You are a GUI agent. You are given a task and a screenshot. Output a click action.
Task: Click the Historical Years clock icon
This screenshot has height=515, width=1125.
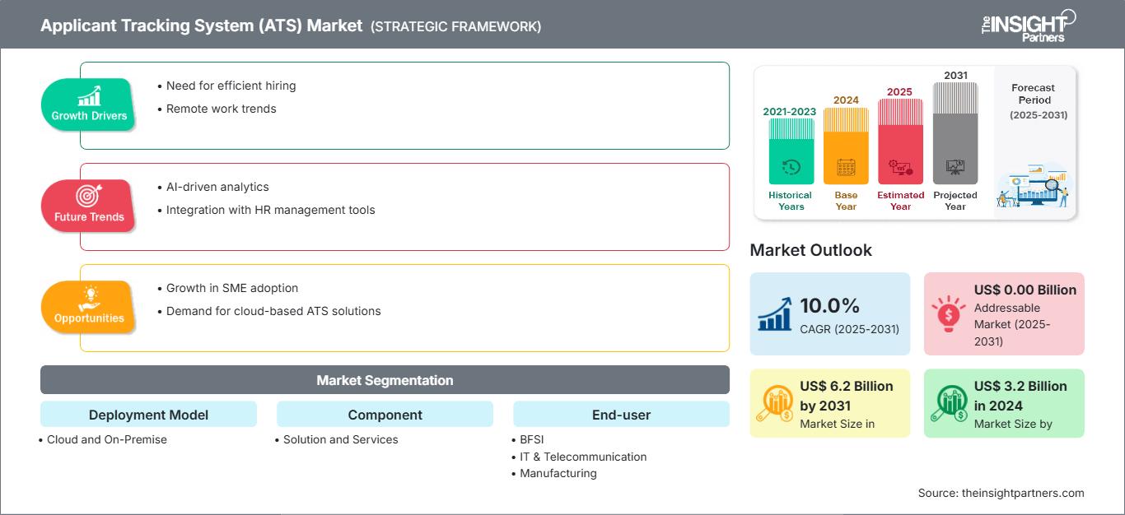[x=791, y=168]
